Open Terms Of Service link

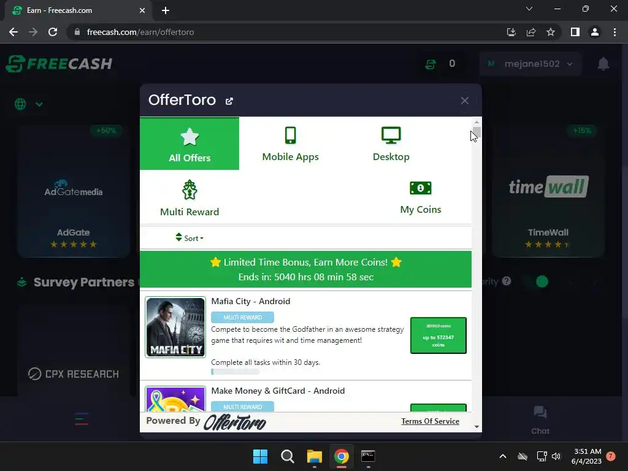[x=430, y=421]
